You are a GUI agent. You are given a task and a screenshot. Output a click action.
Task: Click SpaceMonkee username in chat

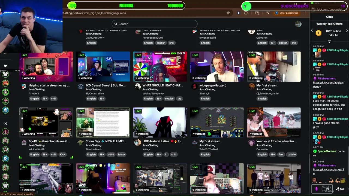[x=327, y=151]
